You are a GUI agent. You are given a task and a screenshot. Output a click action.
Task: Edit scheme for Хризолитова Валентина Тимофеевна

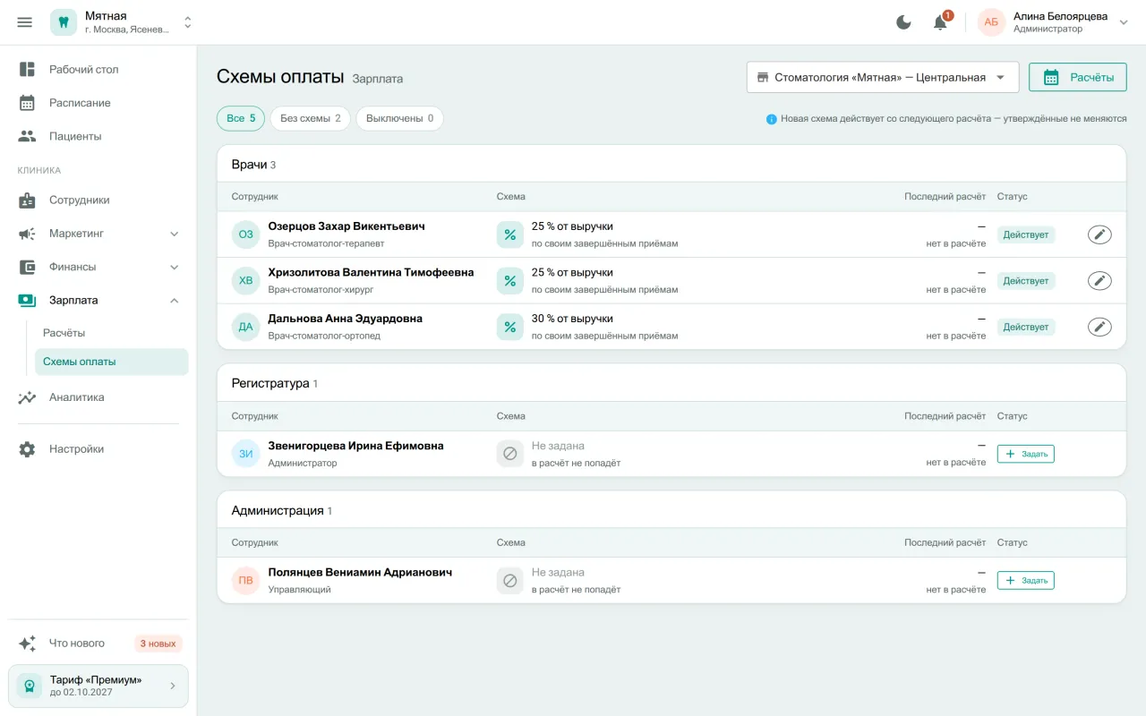click(1099, 281)
